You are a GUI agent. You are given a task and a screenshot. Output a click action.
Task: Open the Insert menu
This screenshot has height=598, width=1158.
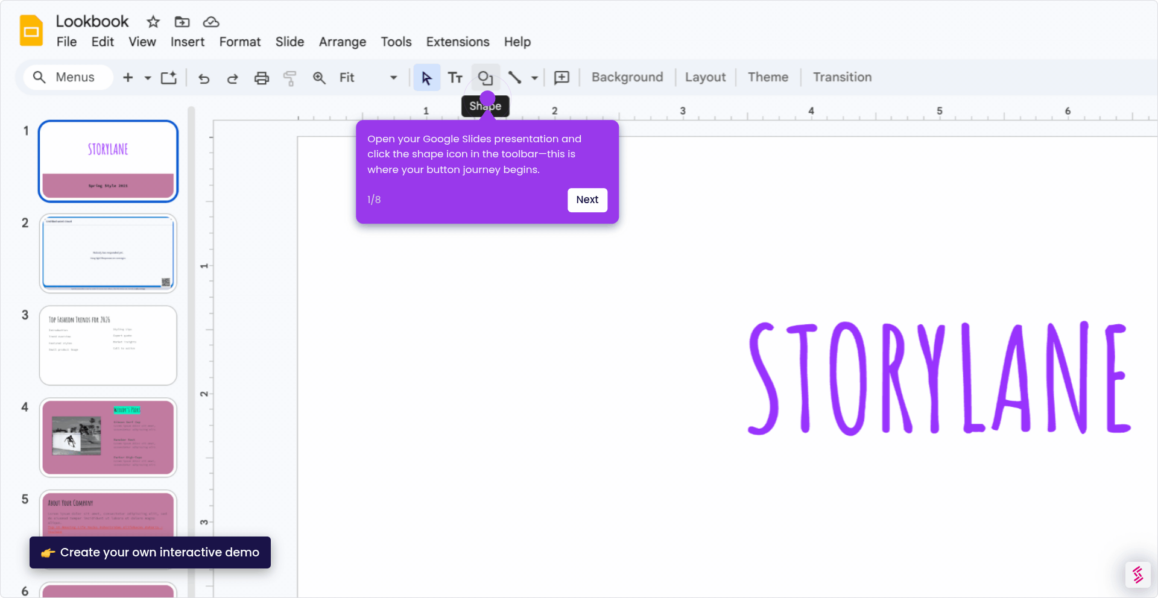[188, 42]
